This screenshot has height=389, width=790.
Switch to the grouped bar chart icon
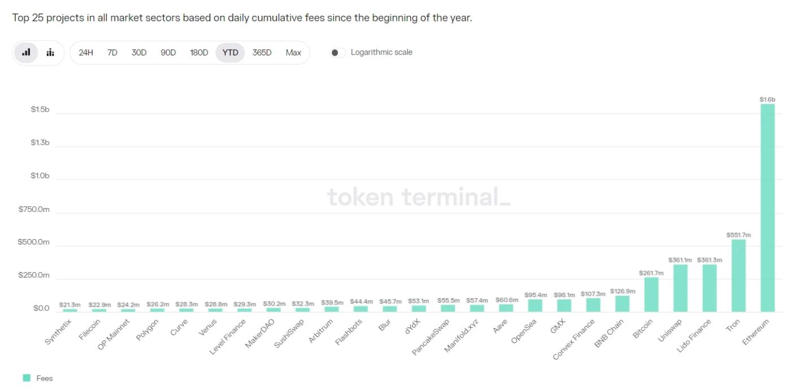coord(50,51)
